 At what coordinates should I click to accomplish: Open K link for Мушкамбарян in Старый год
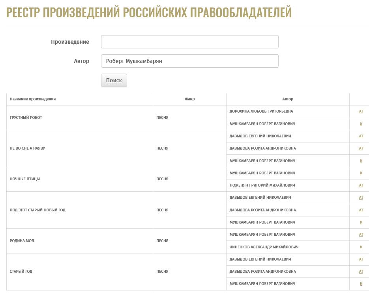coord(361,284)
